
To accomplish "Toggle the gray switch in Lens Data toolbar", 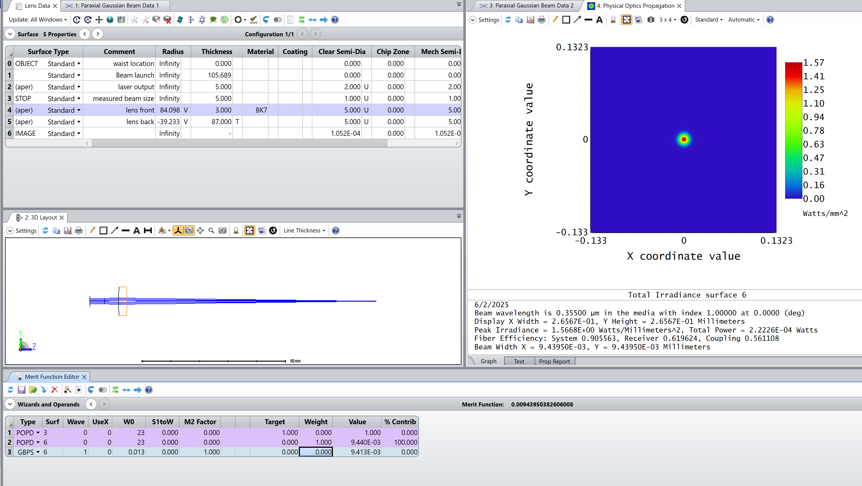I will point(277,20).
